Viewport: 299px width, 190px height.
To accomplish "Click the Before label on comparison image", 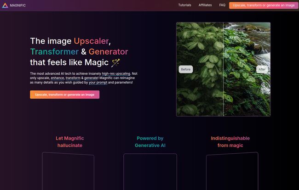I will (x=186, y=69).
